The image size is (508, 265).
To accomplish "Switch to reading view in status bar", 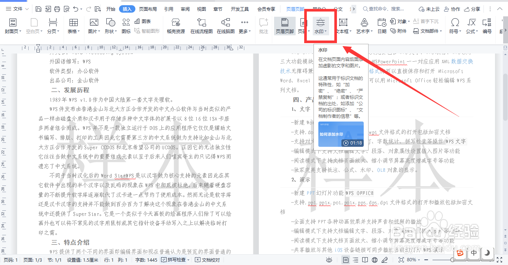I will coord(365,260).
